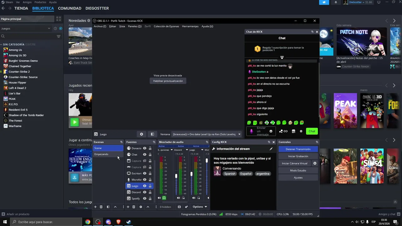Viewport: 402px width, 226px height.
Task: Click Iniciar Grabación button
Action: [x=298, y=156]
